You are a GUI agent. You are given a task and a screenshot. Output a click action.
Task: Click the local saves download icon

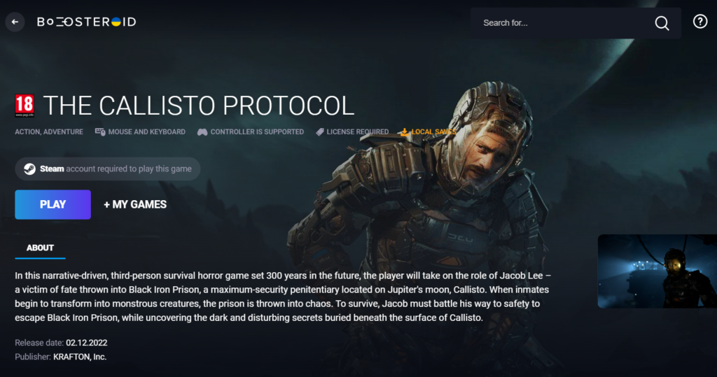pyautogui.click(x=404, y=132)
